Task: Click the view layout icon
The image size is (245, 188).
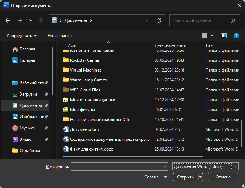Action: [x=205, y=36]
